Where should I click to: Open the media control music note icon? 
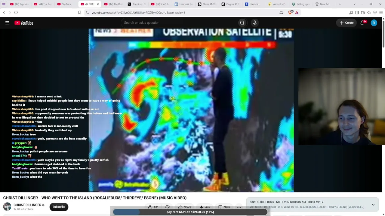(x=351, y=13)
